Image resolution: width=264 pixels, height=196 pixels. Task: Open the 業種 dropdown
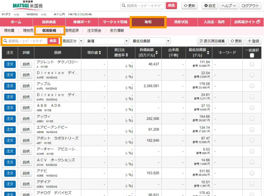point(107,41)
